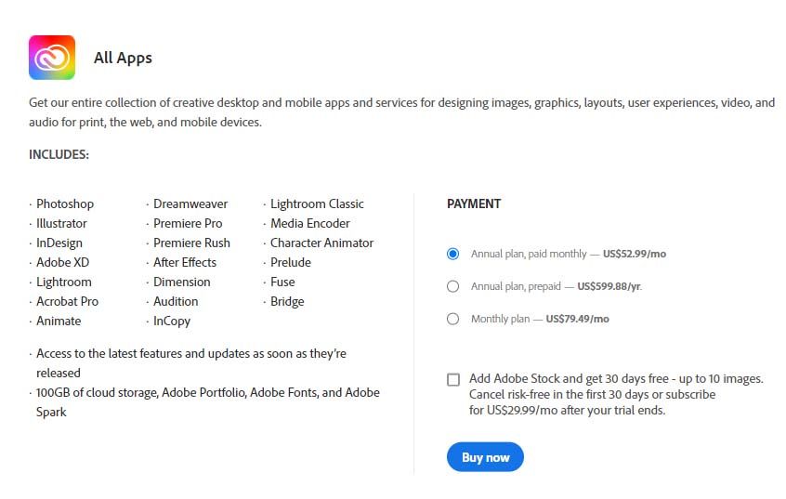
Task: Click Photoshop in the included apps list
Action: [x=65, y=204]
